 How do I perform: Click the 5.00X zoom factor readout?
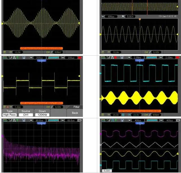(130, 16)
